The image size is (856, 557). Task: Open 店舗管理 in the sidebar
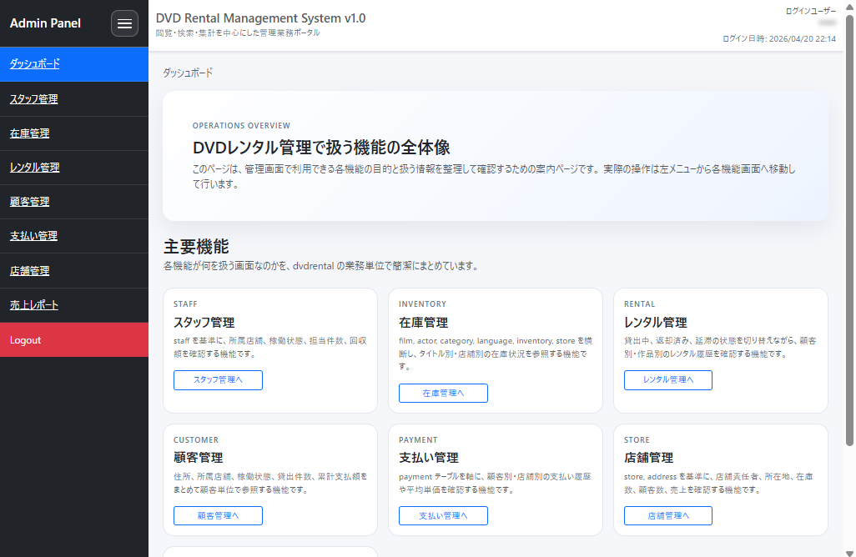pos(74,271)
